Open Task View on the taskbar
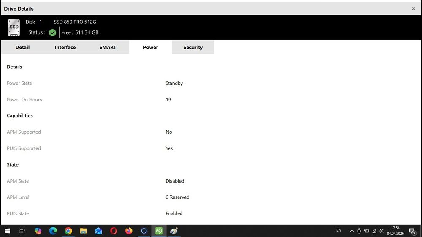The image size is (422, 237). (x=22, y=231)
